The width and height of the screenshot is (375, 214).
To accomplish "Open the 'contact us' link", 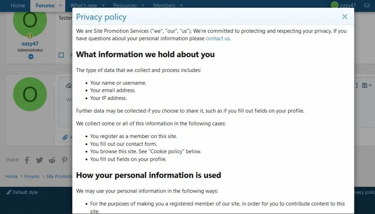I will click(x=218, y=38).
